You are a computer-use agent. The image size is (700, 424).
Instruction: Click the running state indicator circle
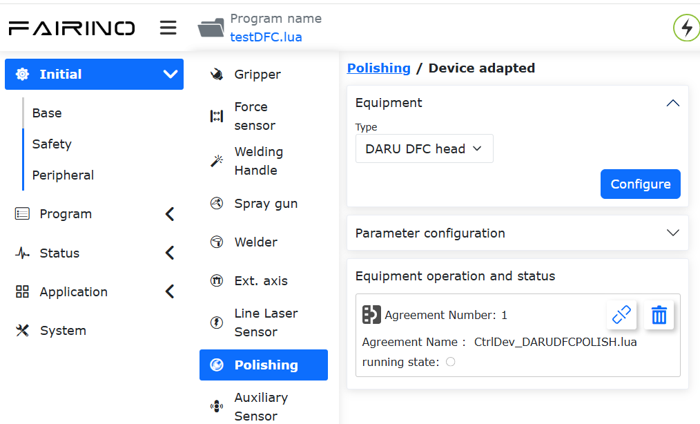coord(451,362)
